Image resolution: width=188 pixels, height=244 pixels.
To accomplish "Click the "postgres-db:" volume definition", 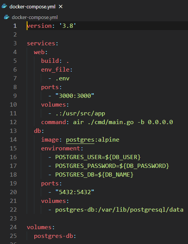I will [55, 236].
